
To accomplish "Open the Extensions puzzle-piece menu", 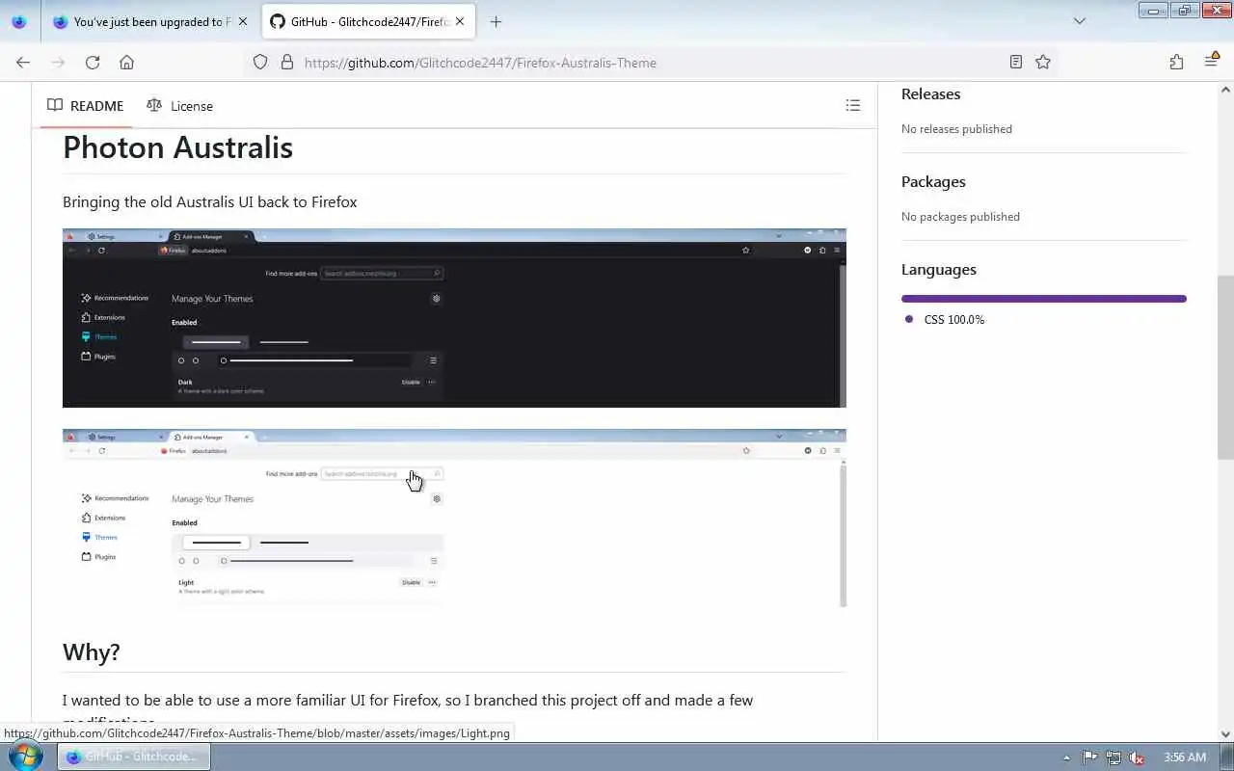I will [1176, 63].
